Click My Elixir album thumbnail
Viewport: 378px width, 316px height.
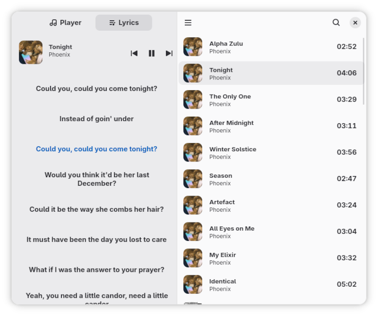point(193,258)
